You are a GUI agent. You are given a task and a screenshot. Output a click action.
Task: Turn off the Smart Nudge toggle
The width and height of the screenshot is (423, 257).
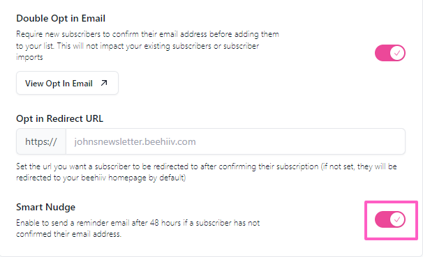389,219
